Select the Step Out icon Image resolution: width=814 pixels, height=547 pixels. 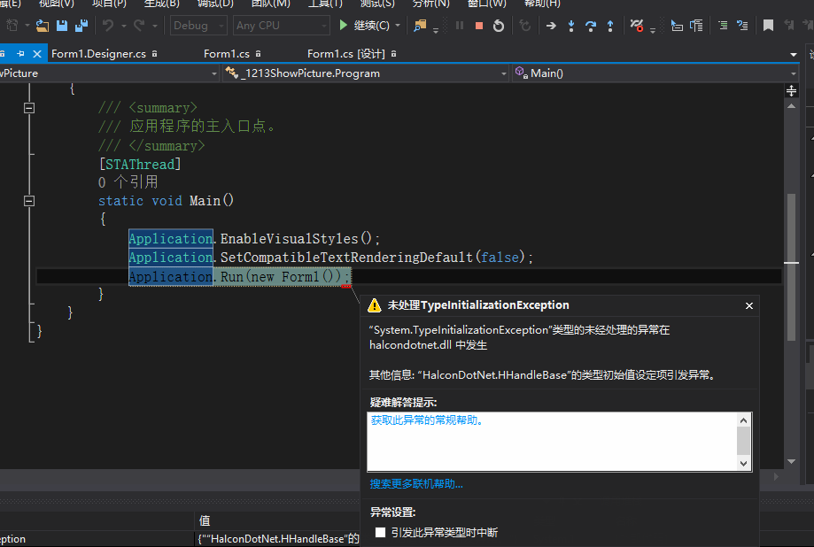click(610, 25)
